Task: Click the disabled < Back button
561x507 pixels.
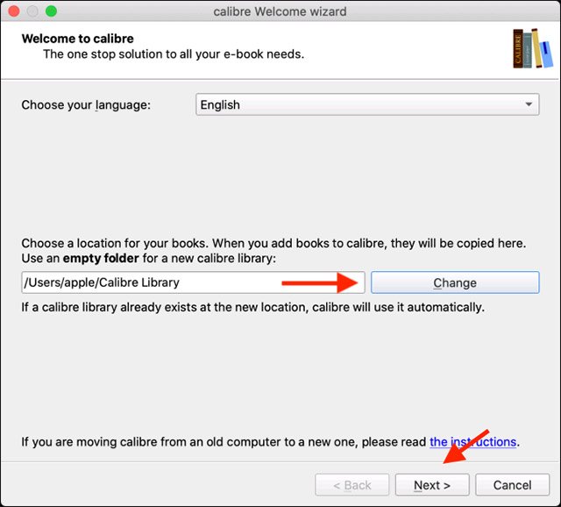Action: 352,485
